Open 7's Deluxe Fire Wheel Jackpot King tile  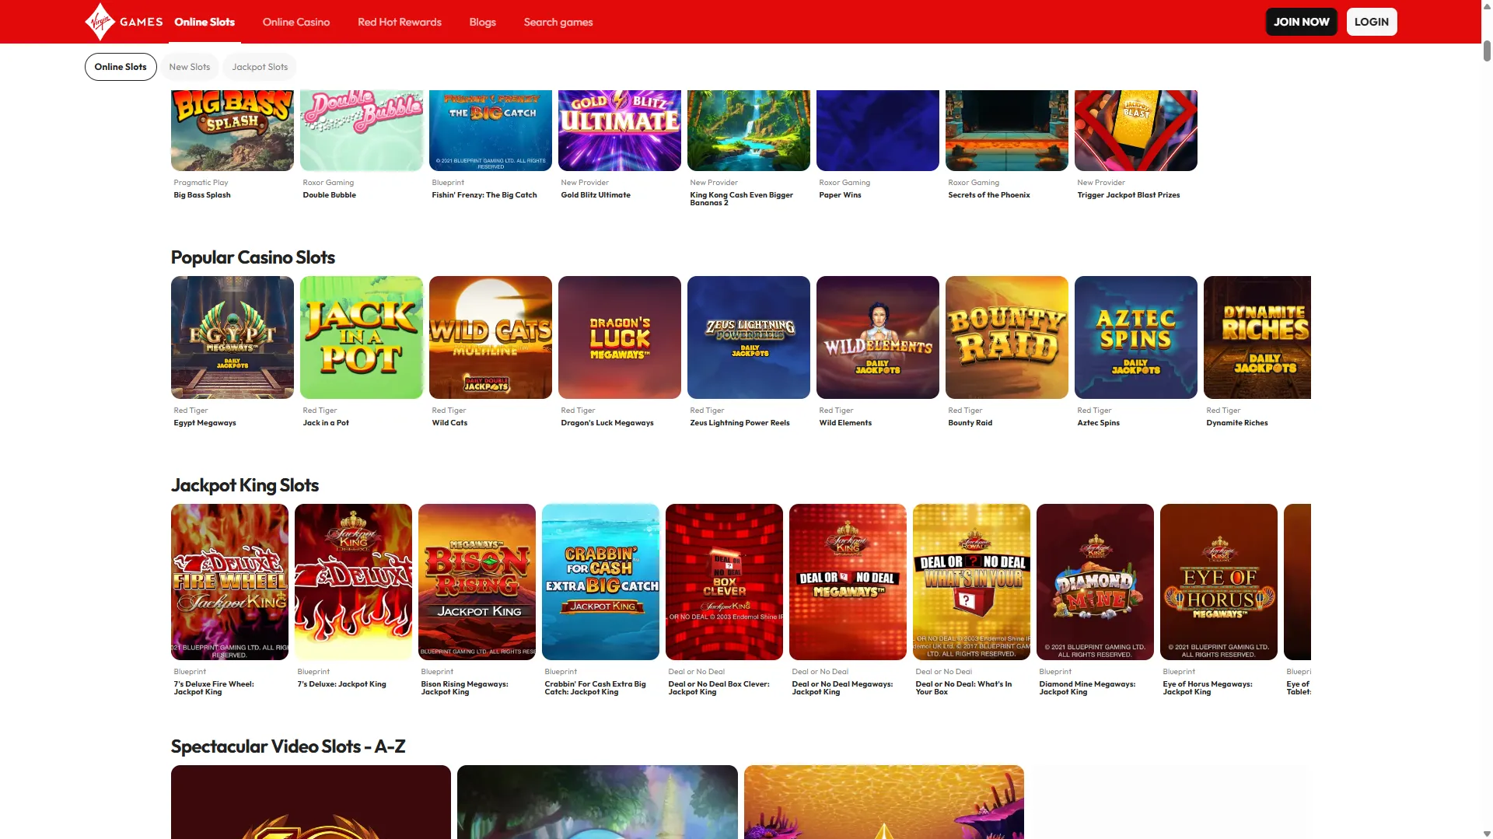[x=229, y=582]
